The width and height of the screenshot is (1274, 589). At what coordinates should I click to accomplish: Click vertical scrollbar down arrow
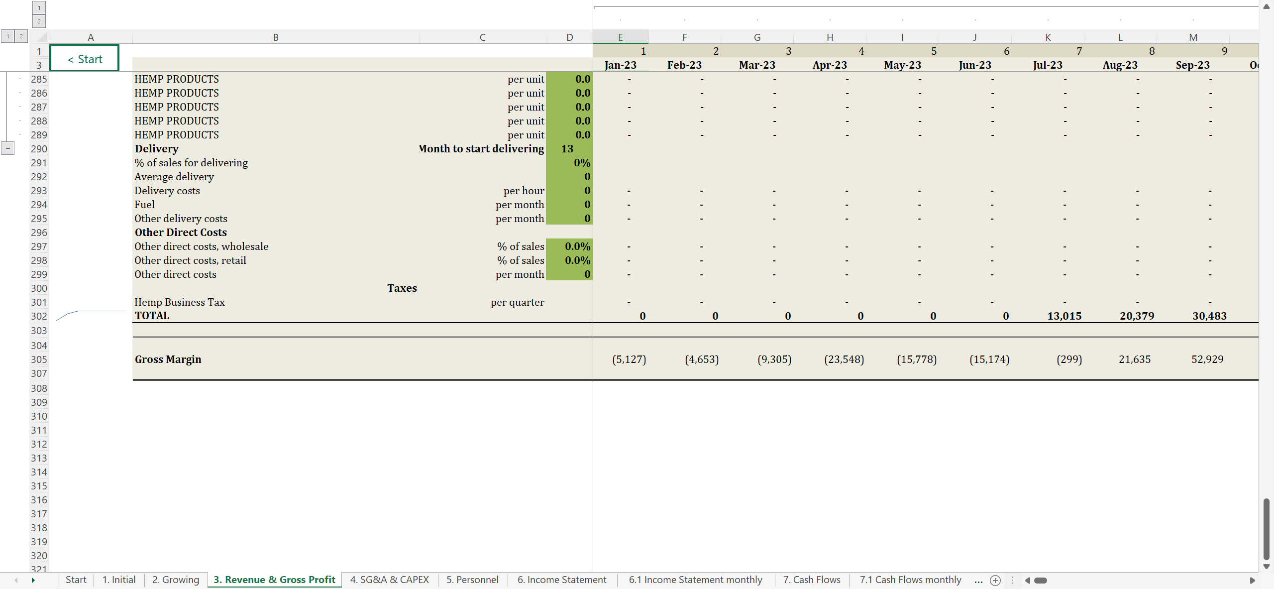coord(1267,567)
